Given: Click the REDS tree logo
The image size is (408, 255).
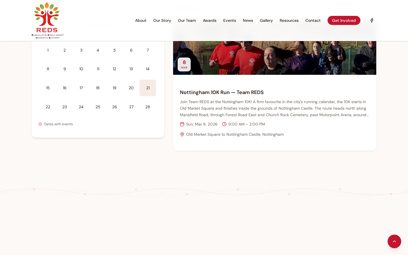Looking at the screenshot, I should (47, 20).
